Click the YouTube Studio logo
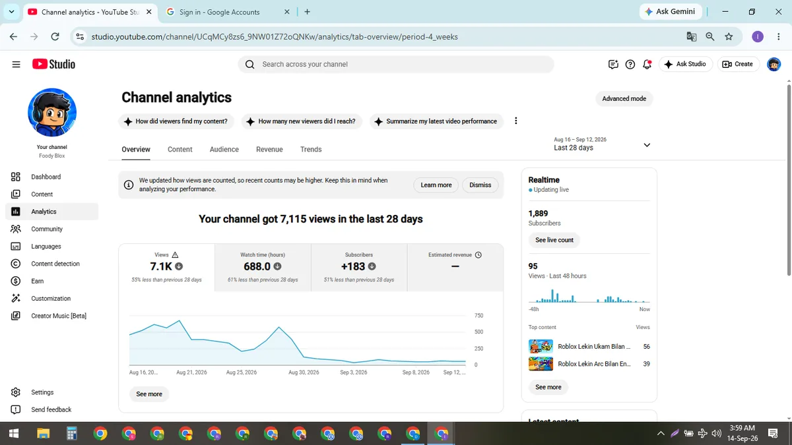This screenshot has height=445, width=792. 53,64
